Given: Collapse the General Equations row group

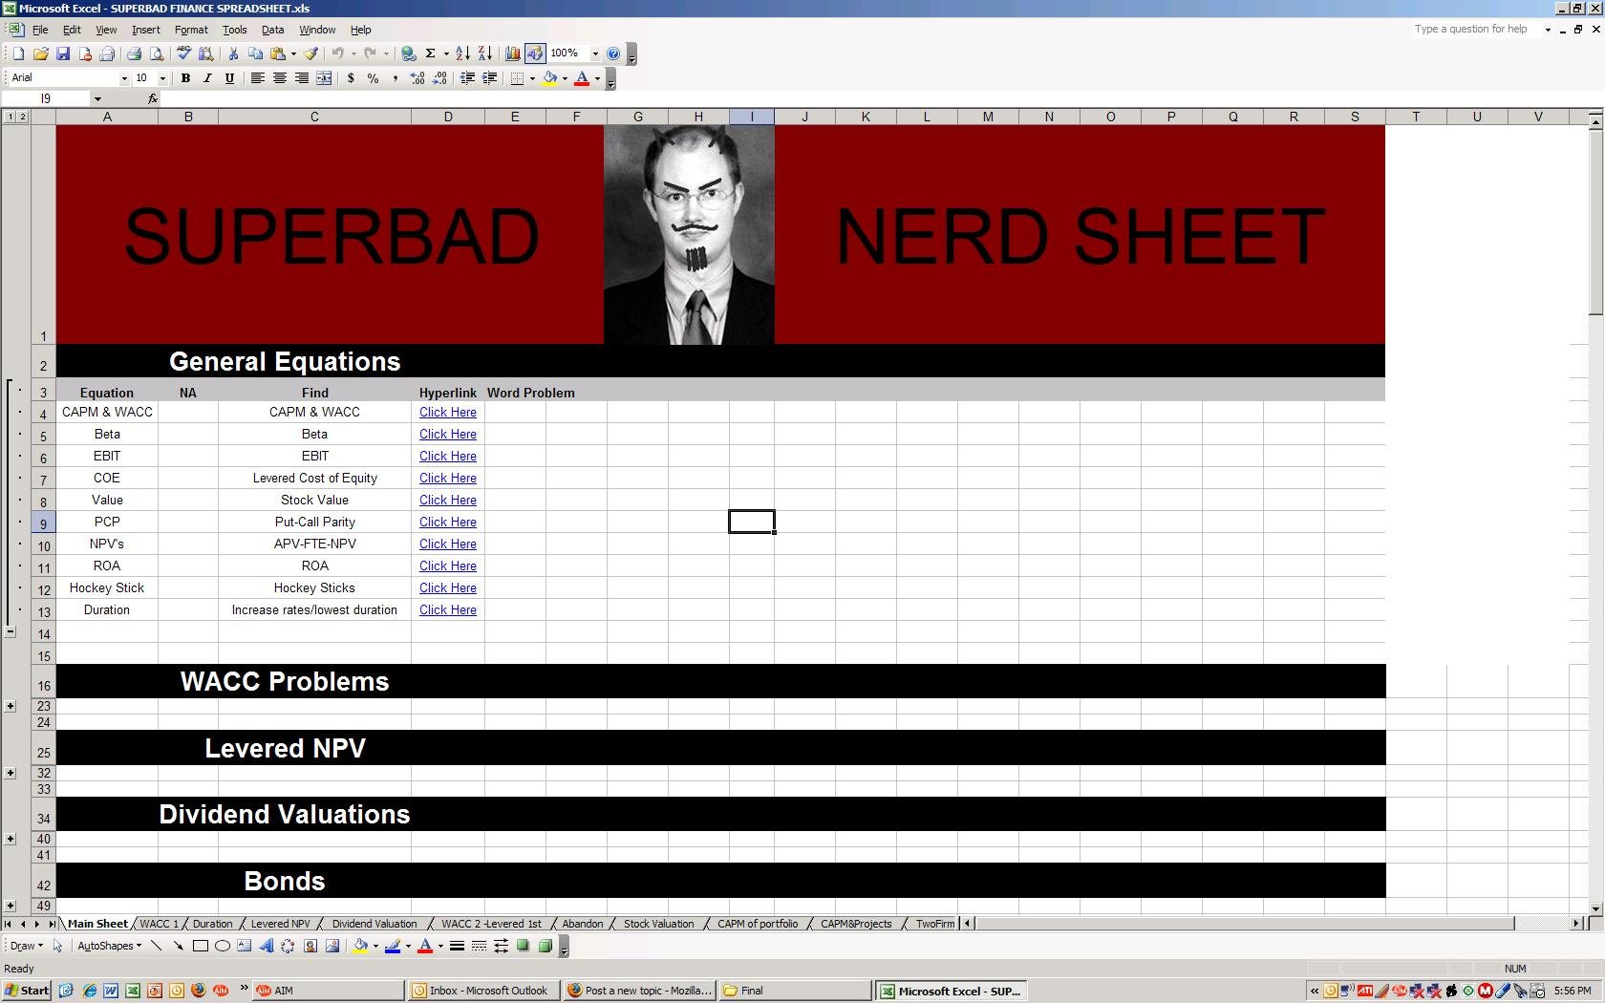Looking at the screenshot, I should tap(12, 630).
